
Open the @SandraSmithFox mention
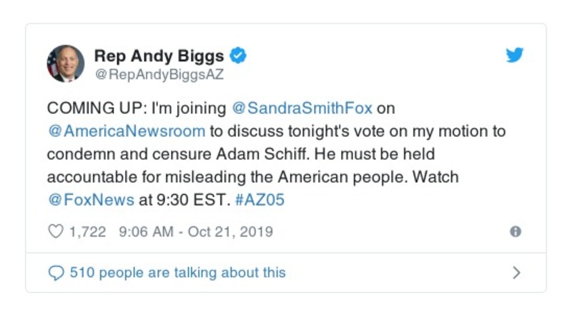click(302, 109)
